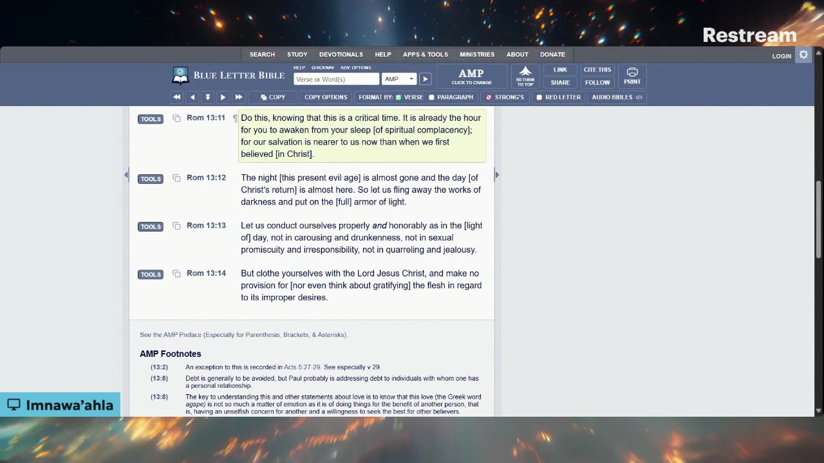This screenshot has height=463, width=824.
Task: Open Copy Options menu
Action: click(326, 97)
